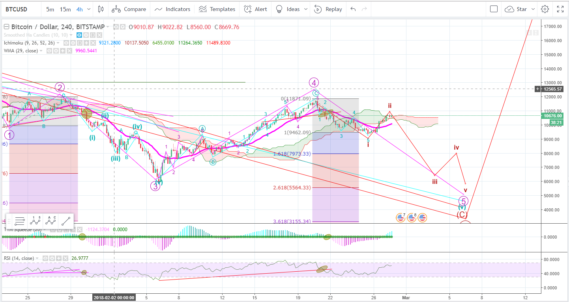This screenshot has width=569, height=302.
Task: Click the 2018-02-02 00:00:00 date label
Action: (x=114, y=298)
